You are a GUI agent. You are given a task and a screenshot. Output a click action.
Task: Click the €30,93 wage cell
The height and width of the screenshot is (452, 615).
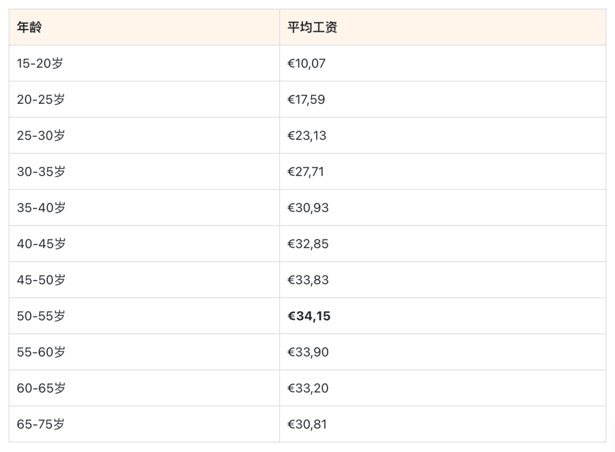point(308,207)
